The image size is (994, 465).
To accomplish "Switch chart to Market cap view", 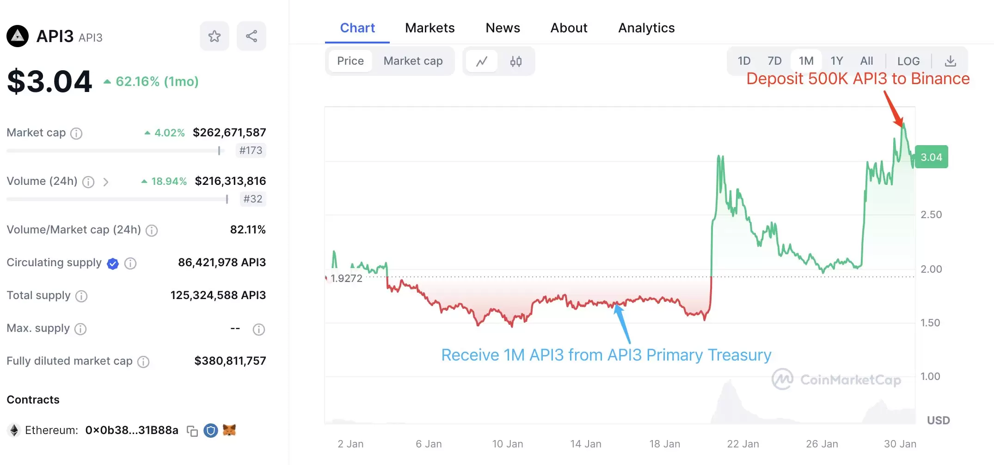I will pyautogui.click(x=413, y=61).
